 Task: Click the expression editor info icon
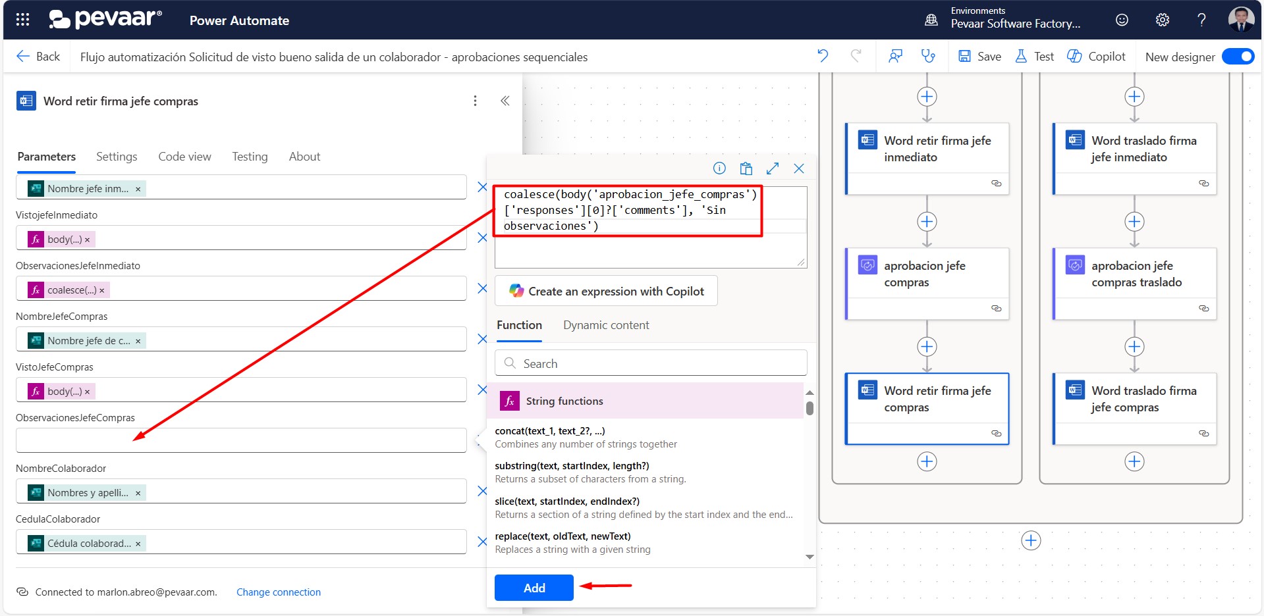[x=719, y=168]
